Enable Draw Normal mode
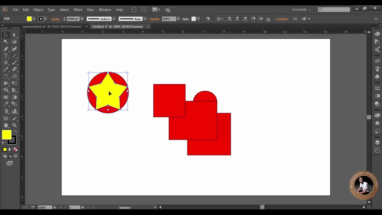Screen dimensions: 382x215 point(5,156)
